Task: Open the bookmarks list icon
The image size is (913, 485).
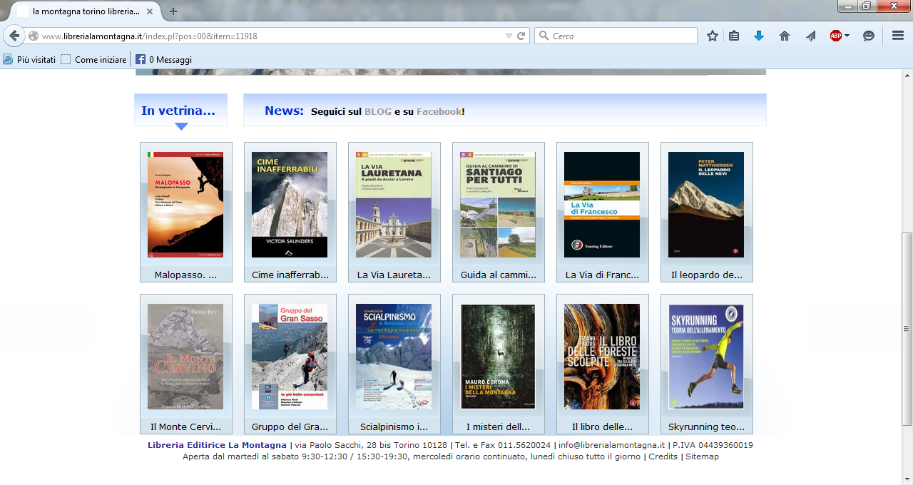Action: [734, 36]
